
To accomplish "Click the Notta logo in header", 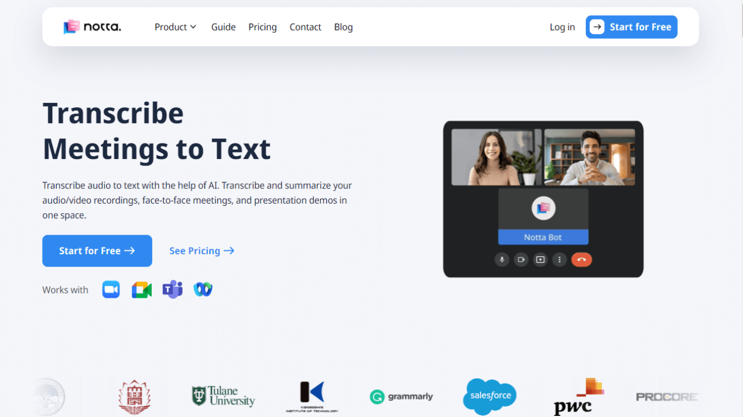I will (92, 27).
